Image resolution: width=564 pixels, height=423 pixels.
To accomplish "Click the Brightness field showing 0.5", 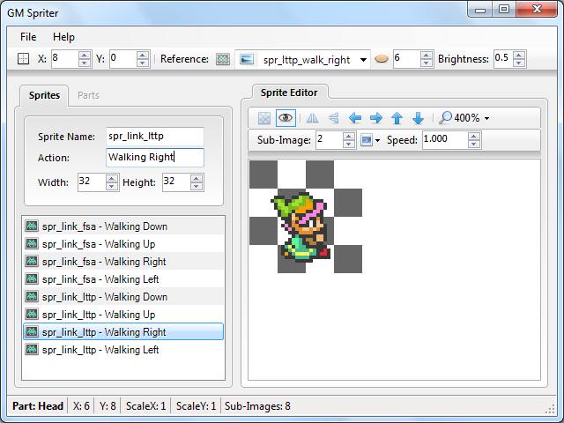I will click(x=503, y=59).
